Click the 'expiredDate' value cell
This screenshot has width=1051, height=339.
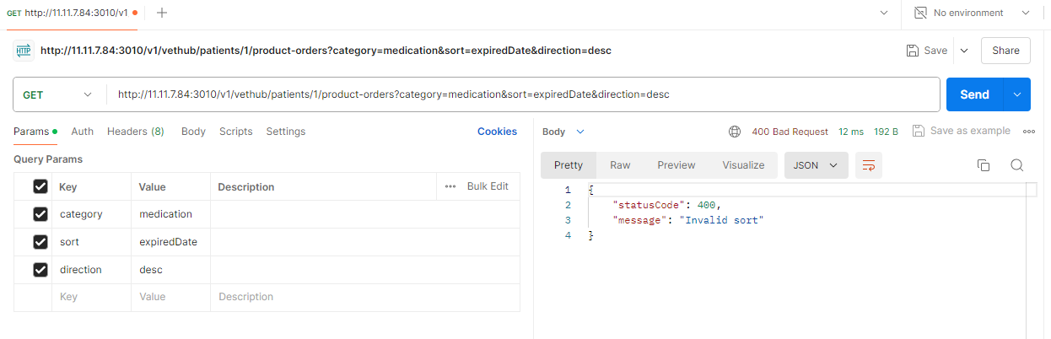tap(170, 242)
